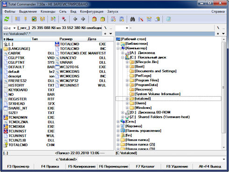Select the [Панель управления] tree item
The width and height of the screenshot is (229, 172).
point(143,131)
